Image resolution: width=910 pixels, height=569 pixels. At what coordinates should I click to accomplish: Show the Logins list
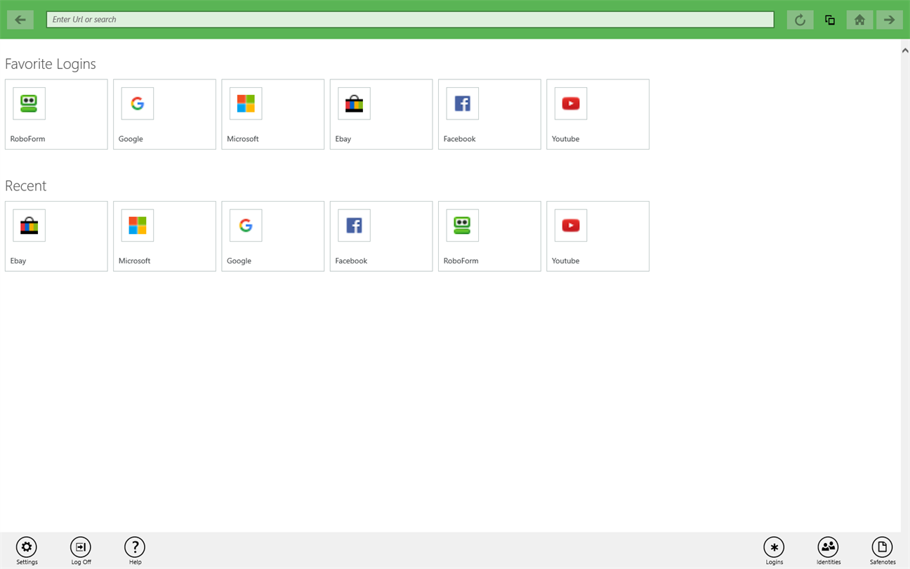pyautogui.click(x=774, y=551)
